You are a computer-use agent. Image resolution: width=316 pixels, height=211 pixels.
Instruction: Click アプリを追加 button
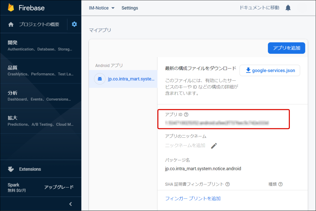(x=287, y=48)
